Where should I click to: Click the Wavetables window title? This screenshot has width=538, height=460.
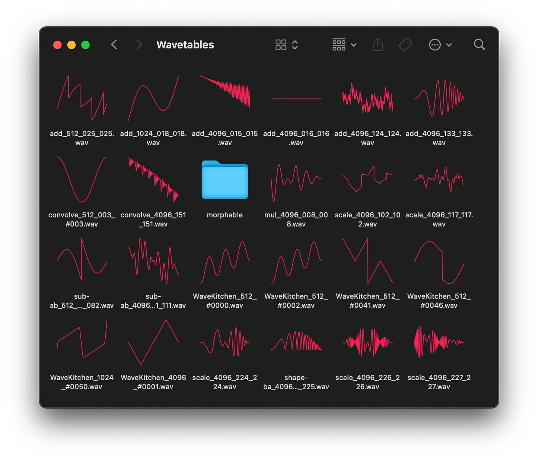(185, 45)
